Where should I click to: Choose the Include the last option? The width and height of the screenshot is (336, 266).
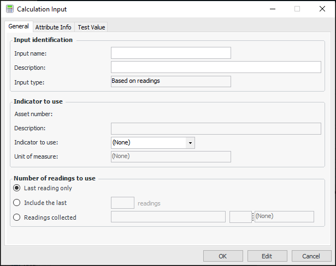[x=17, y=203]
